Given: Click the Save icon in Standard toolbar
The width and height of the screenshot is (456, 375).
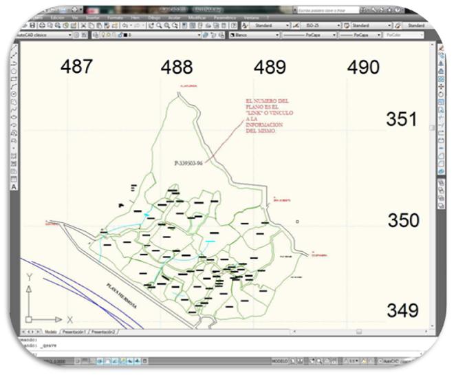Looking at the screenshot, I should pyautogui.click(x=32, y=25).
